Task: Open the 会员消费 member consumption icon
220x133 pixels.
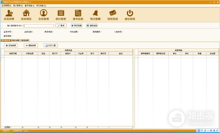Action: click(x=9, y=15)
